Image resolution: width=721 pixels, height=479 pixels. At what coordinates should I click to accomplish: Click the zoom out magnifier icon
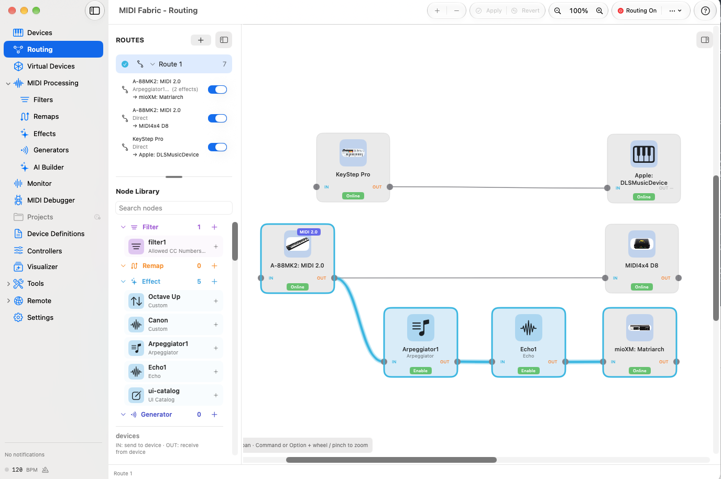tap(558, 10)
